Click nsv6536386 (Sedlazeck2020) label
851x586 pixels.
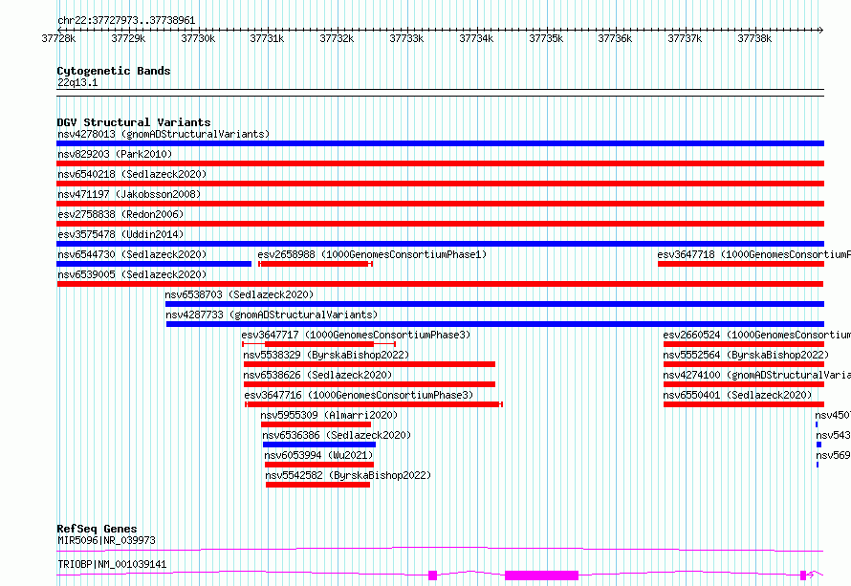click(337, 435)
